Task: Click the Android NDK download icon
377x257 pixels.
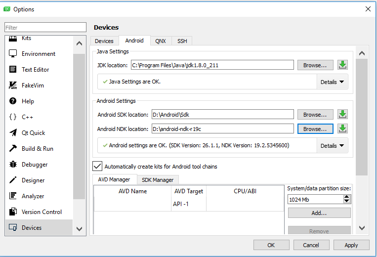Action: [343, 129]
